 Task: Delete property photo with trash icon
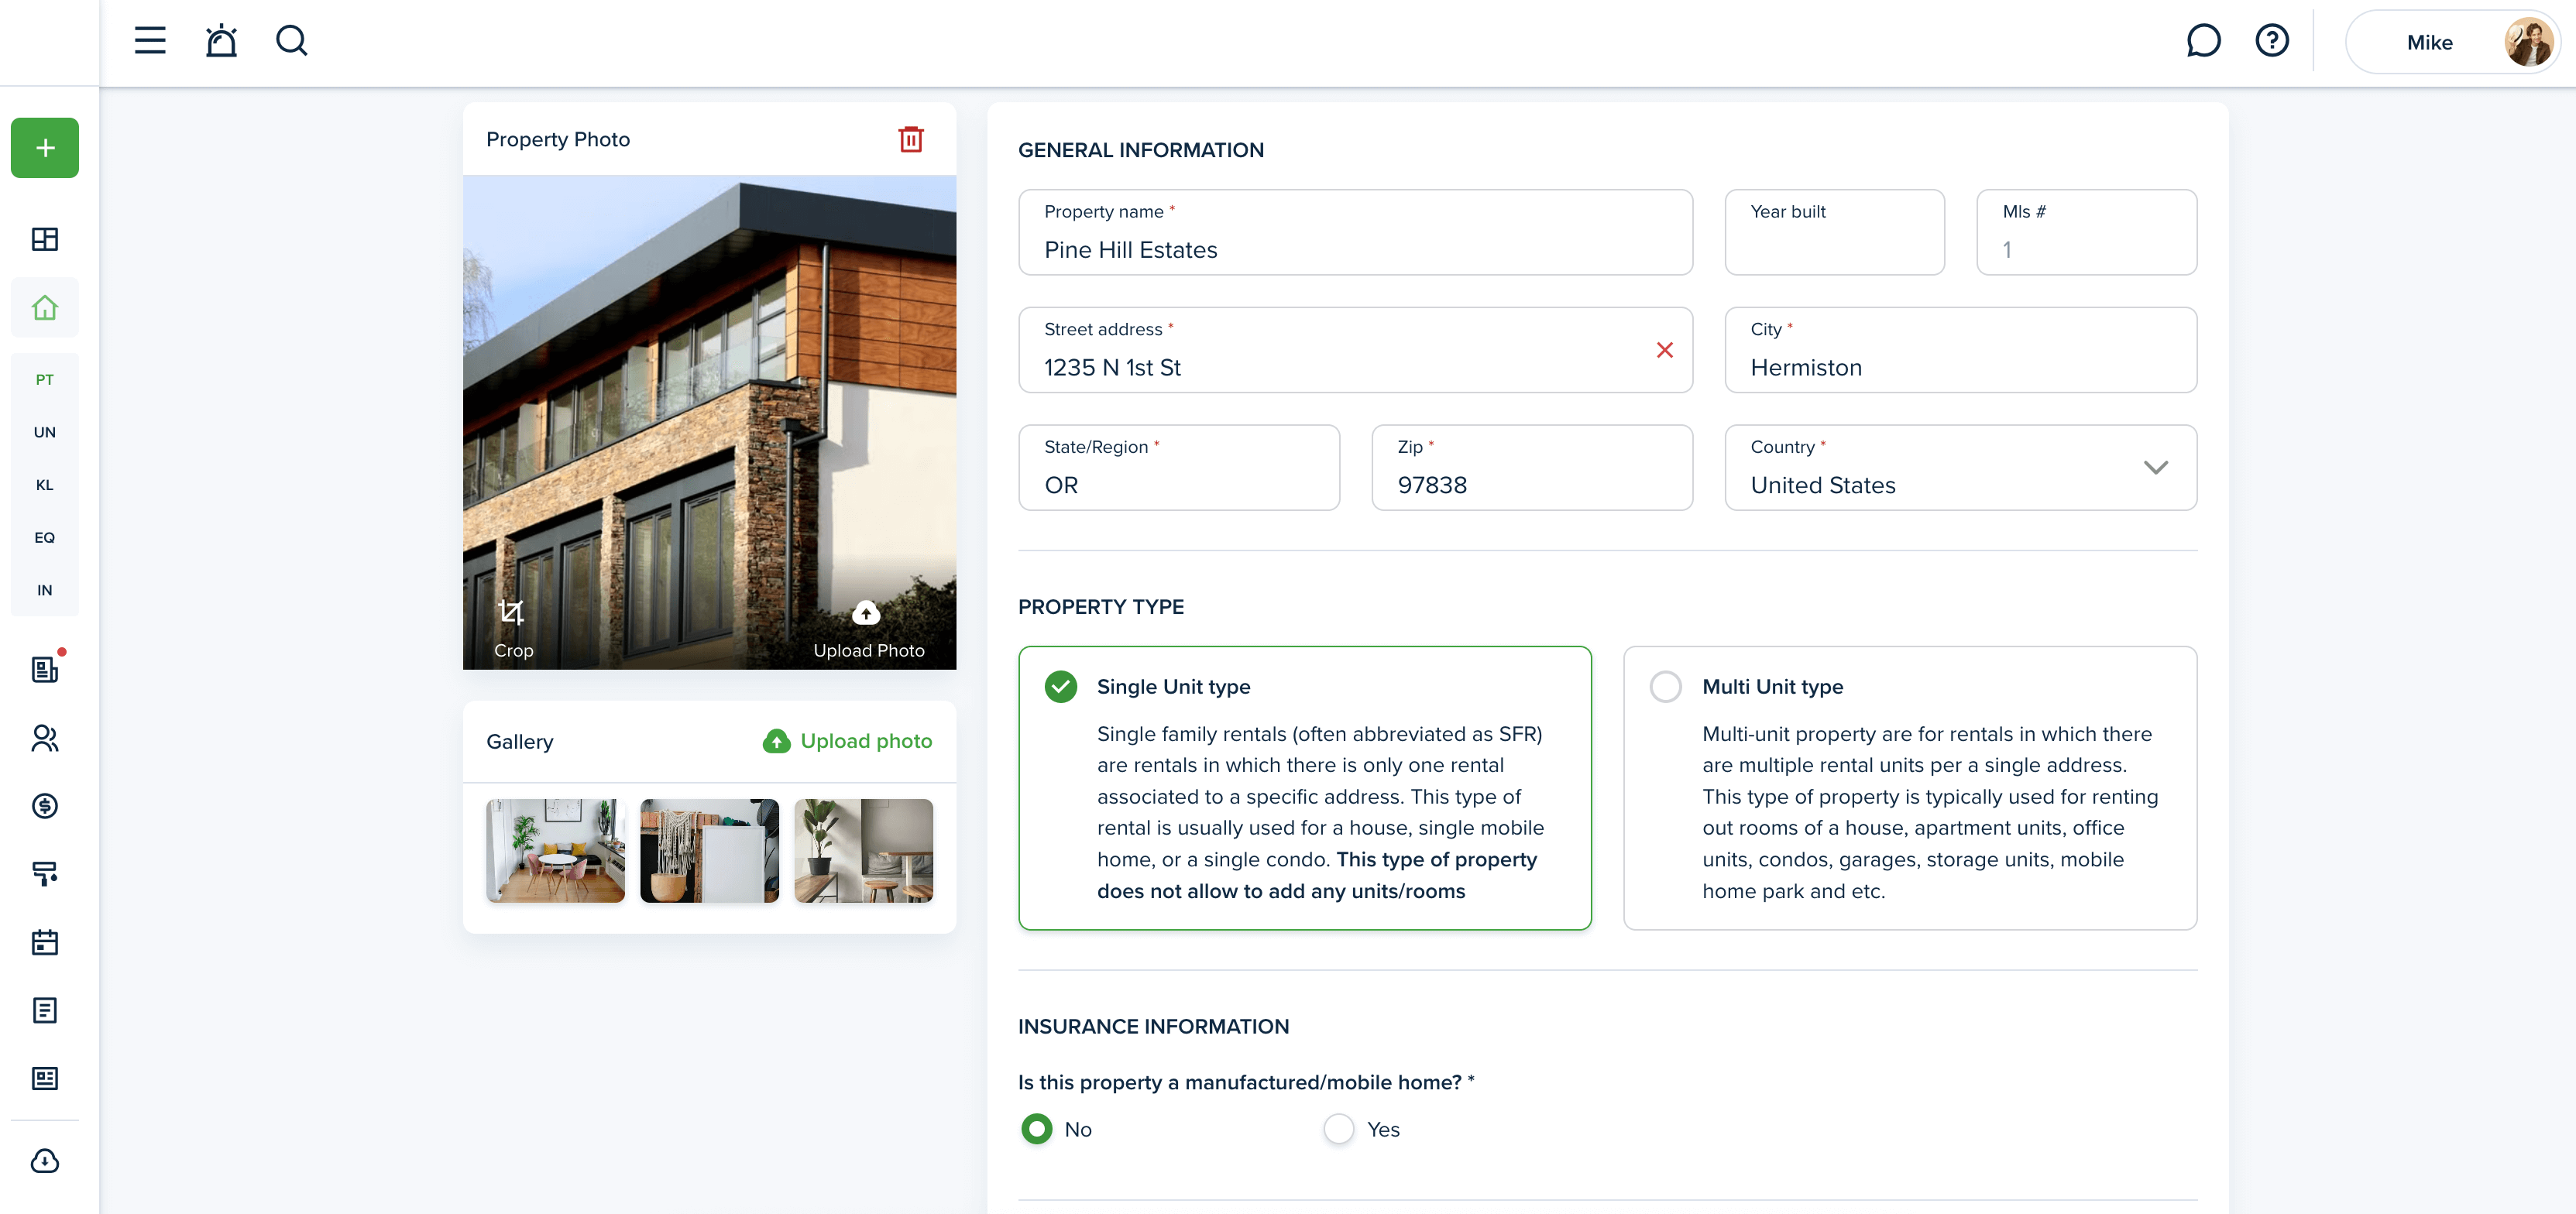[x=911, y=139]
